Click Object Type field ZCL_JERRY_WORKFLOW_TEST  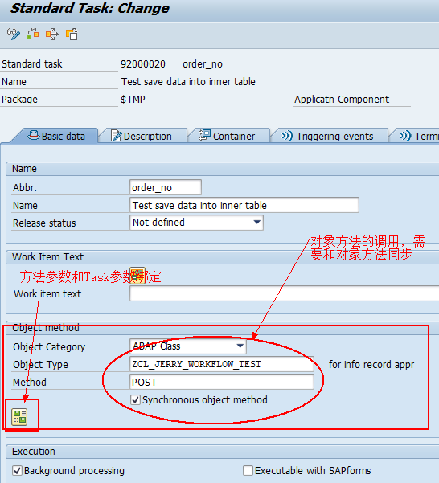pyautogui.click(x=222, y=364)
